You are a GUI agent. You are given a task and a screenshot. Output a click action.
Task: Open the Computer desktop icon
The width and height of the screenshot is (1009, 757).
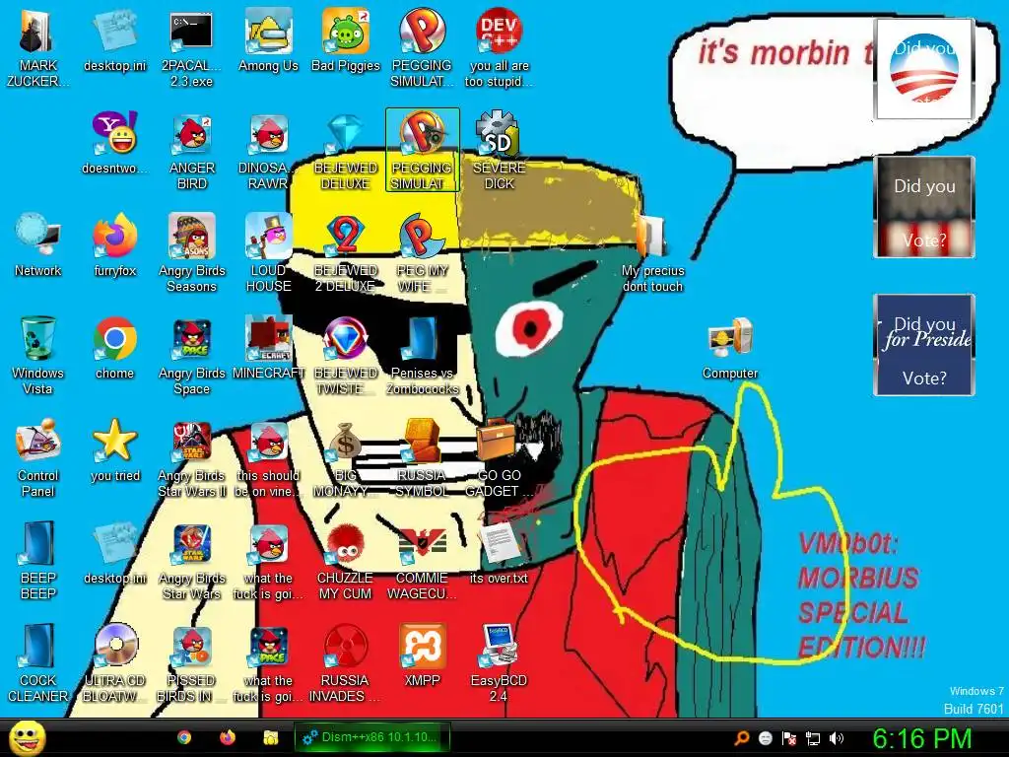point(730,348)
